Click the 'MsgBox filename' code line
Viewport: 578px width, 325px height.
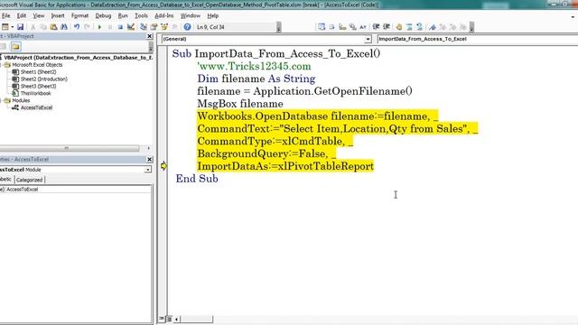[x=240, y=104]
